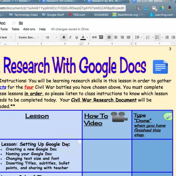Click the 'Type "Done"' header text

tap(143, 118)
